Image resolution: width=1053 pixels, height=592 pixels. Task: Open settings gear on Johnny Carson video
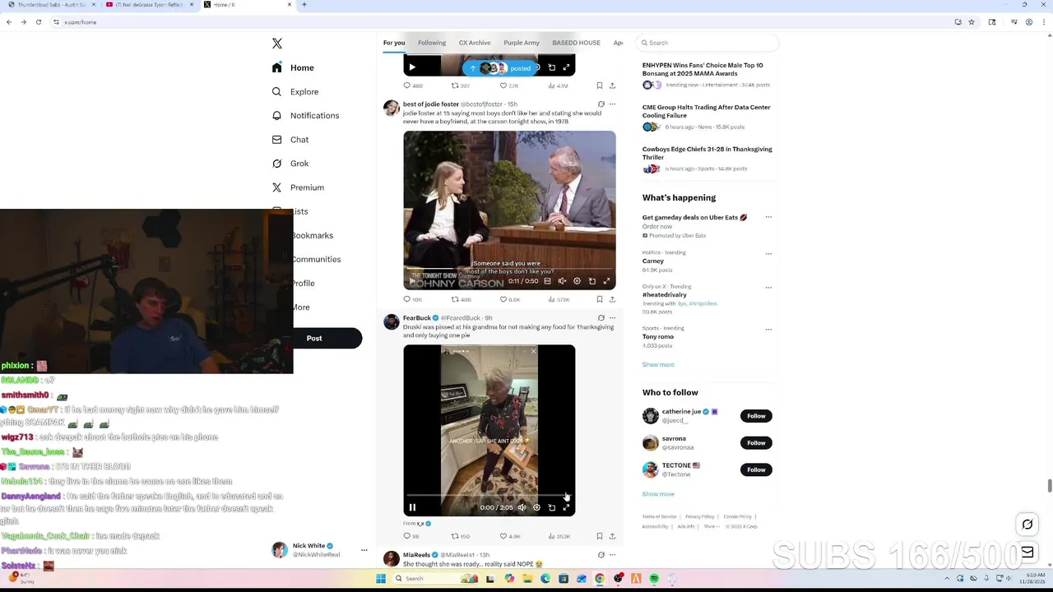coord(577,281)
